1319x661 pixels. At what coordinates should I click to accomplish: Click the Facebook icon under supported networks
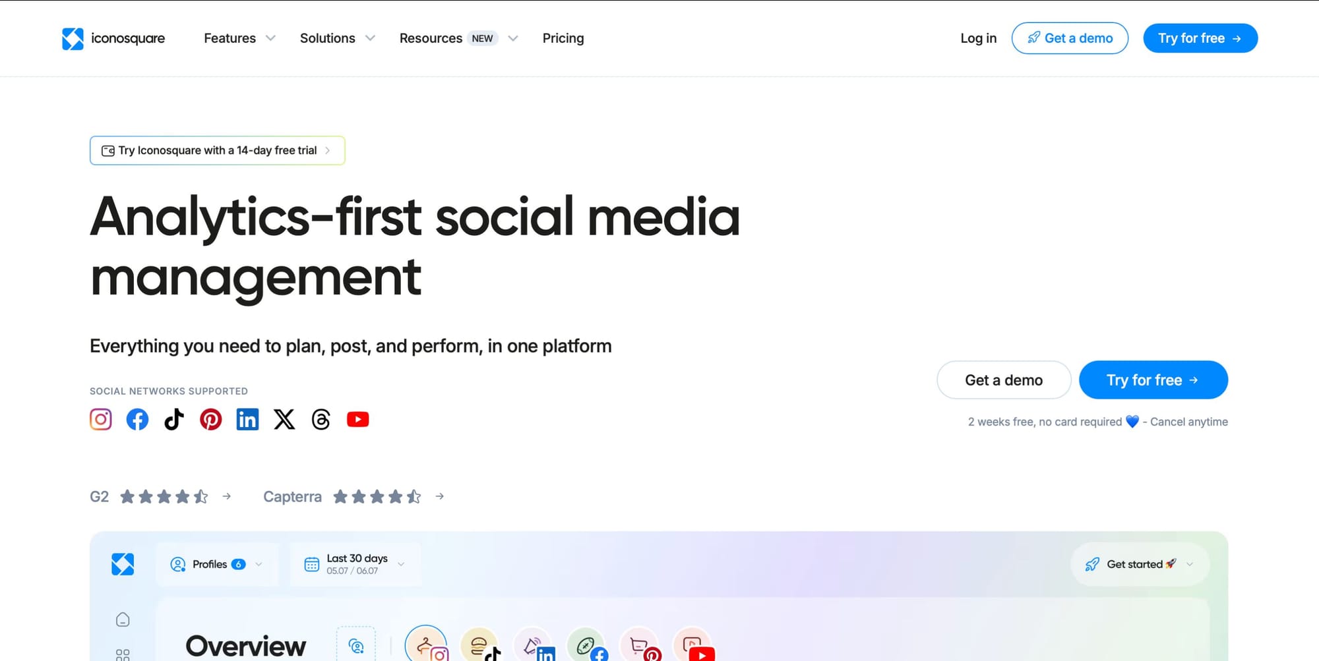pos(137,419)
